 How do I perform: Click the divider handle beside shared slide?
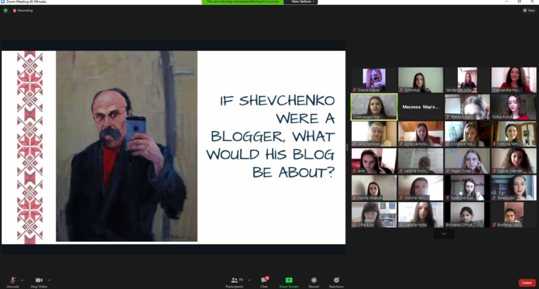click(x=347, y=148)
